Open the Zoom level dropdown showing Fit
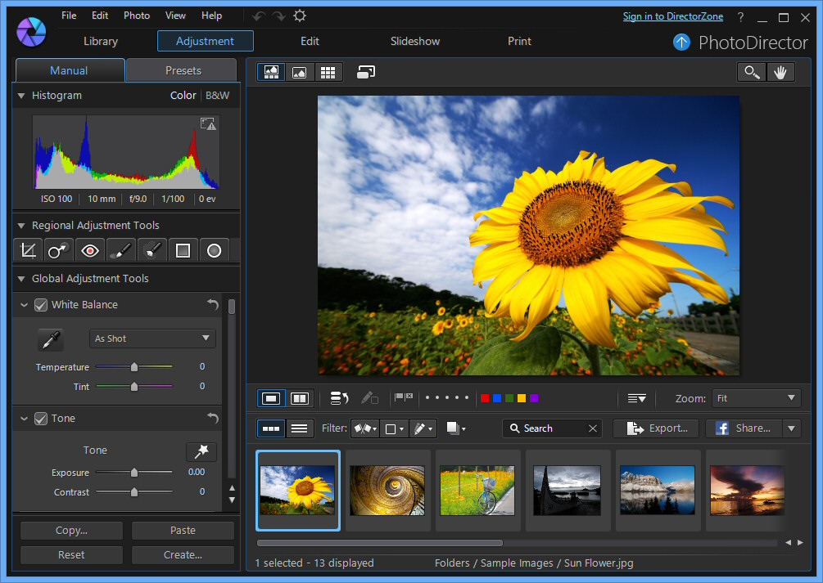Image resolution: width=823 pixels, height=583 pixels. [x=756, y=397]
